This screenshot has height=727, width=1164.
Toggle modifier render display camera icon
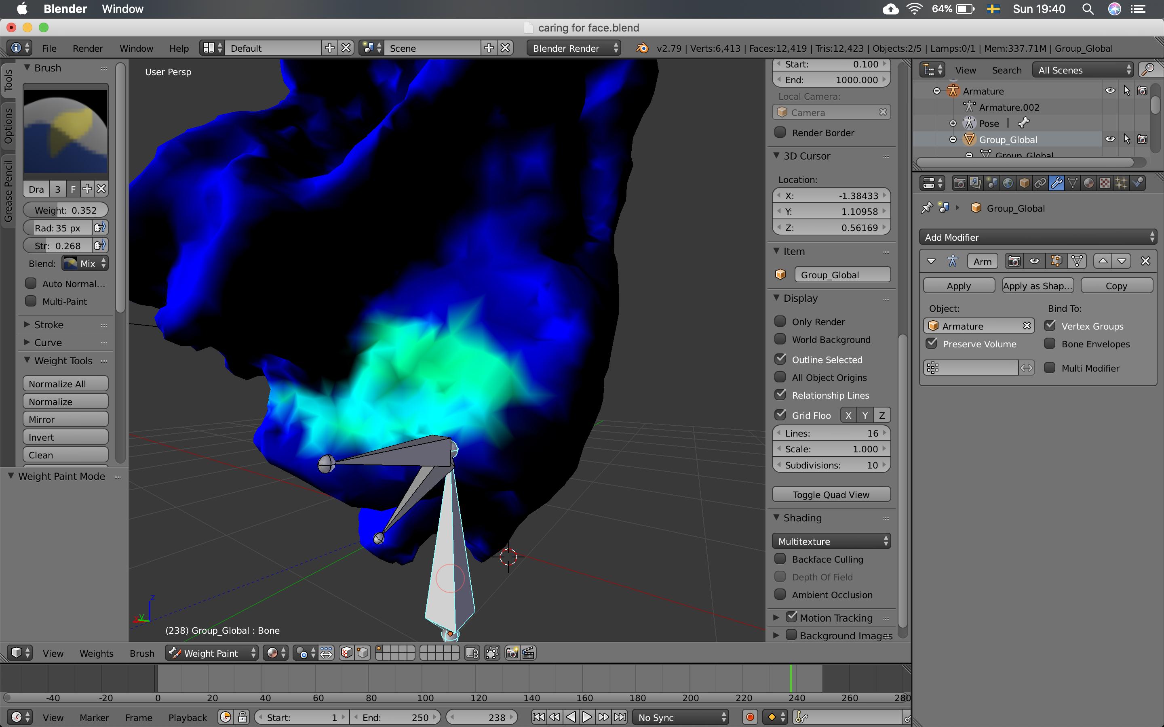click(1014, 261)
